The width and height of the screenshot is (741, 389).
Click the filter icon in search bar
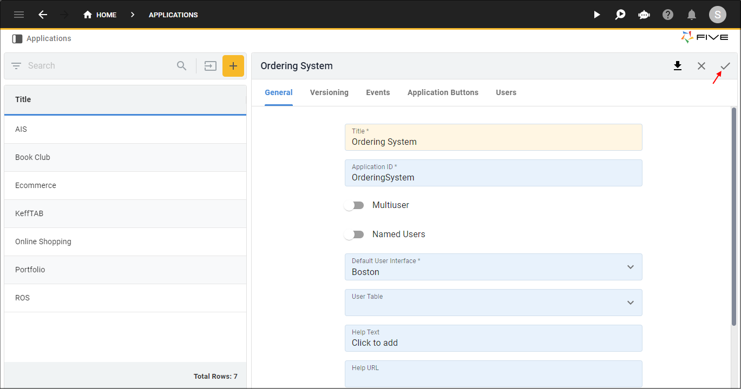pos(16,66)
